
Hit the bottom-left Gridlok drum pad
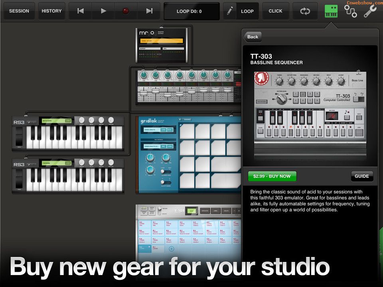(187, 181)
